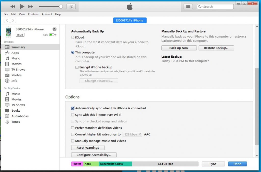Open the 128 kbps bit rate dropdown
Viewport: 261px width, 172px height.
coord(132,134)
